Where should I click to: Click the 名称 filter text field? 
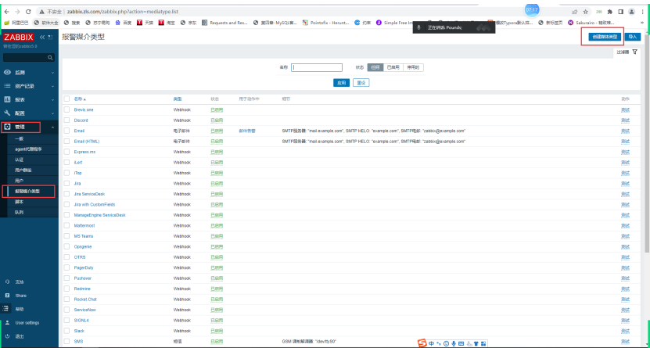[x=317, y=67]
